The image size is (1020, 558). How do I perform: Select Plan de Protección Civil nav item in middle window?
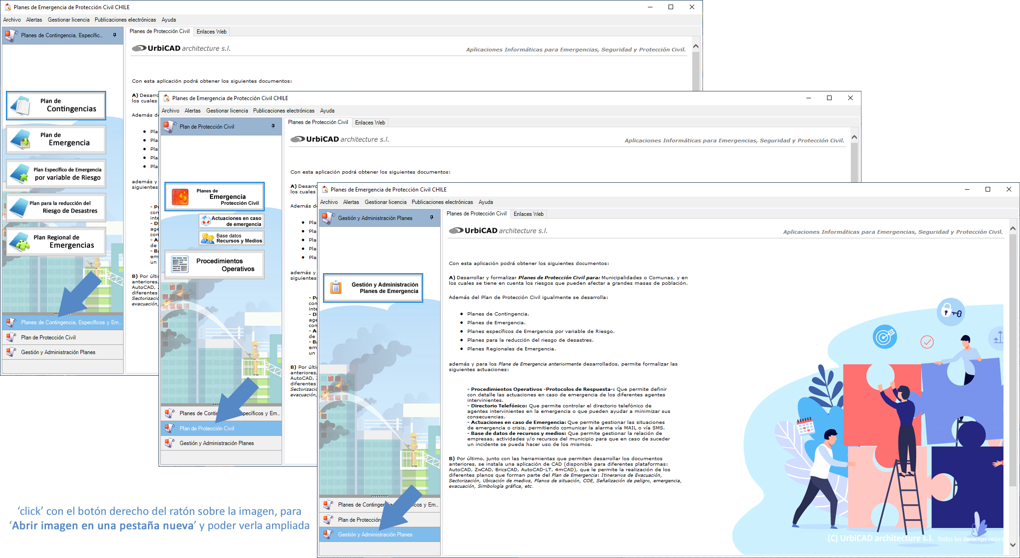(221, 428)
